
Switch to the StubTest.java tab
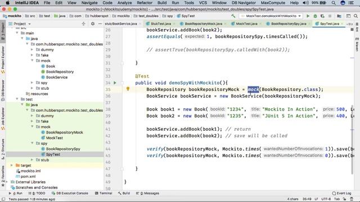click(x=161, y=24)
